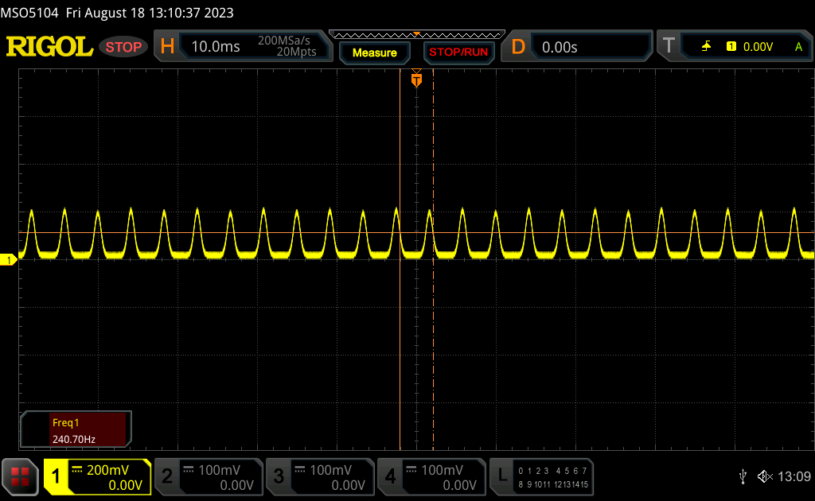Open the logic analyzer L panel
815x501 pixels.
tap(501, 476)
